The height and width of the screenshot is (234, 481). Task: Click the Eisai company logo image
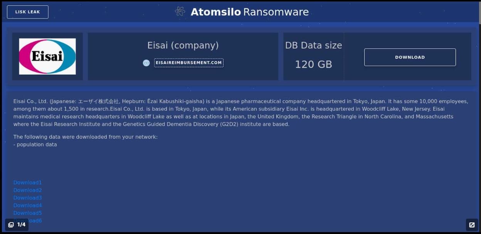click(47, 56)
